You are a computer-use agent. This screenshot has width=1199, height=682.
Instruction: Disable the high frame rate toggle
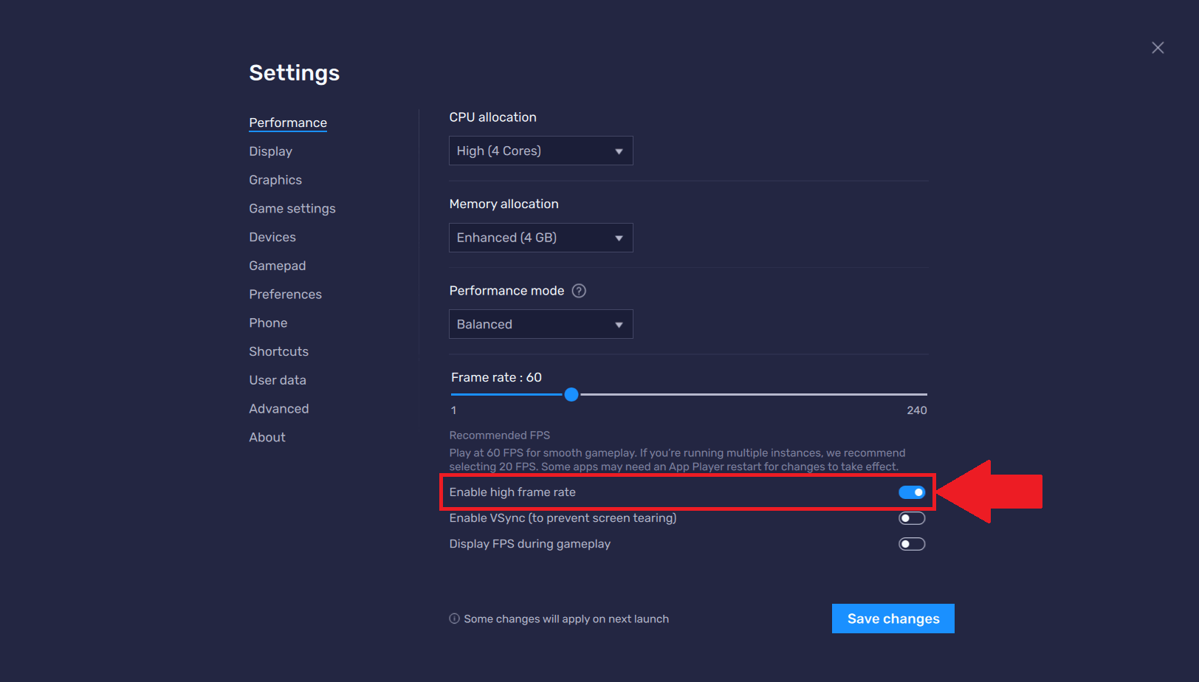(x=911, y=492)
